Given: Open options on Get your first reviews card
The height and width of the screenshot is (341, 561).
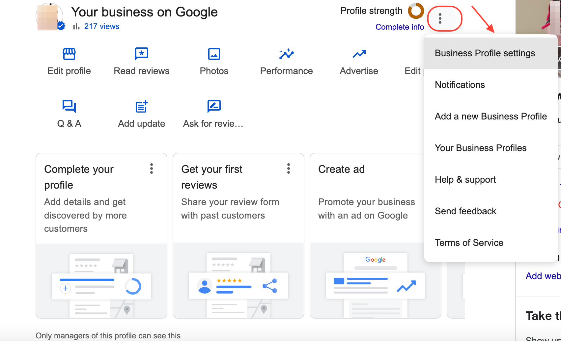Looking at the screenshot, I should (x=289, y=169).
